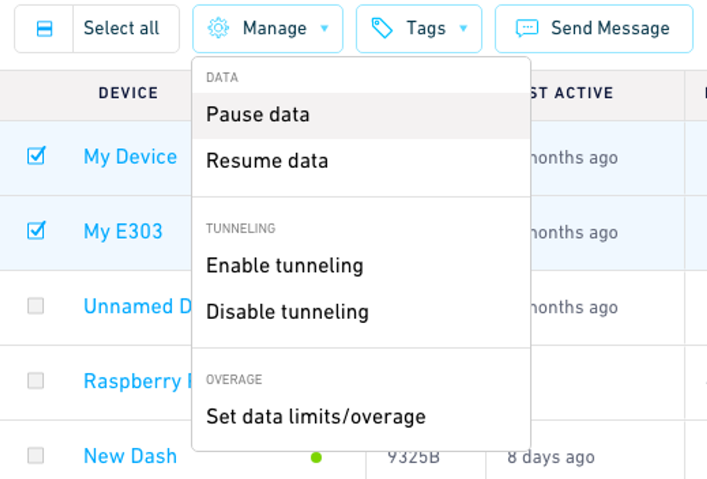Select the New Dash row checkbox
Image resolution: width=707 pixels, height=479 pixels.
[36, 456]
